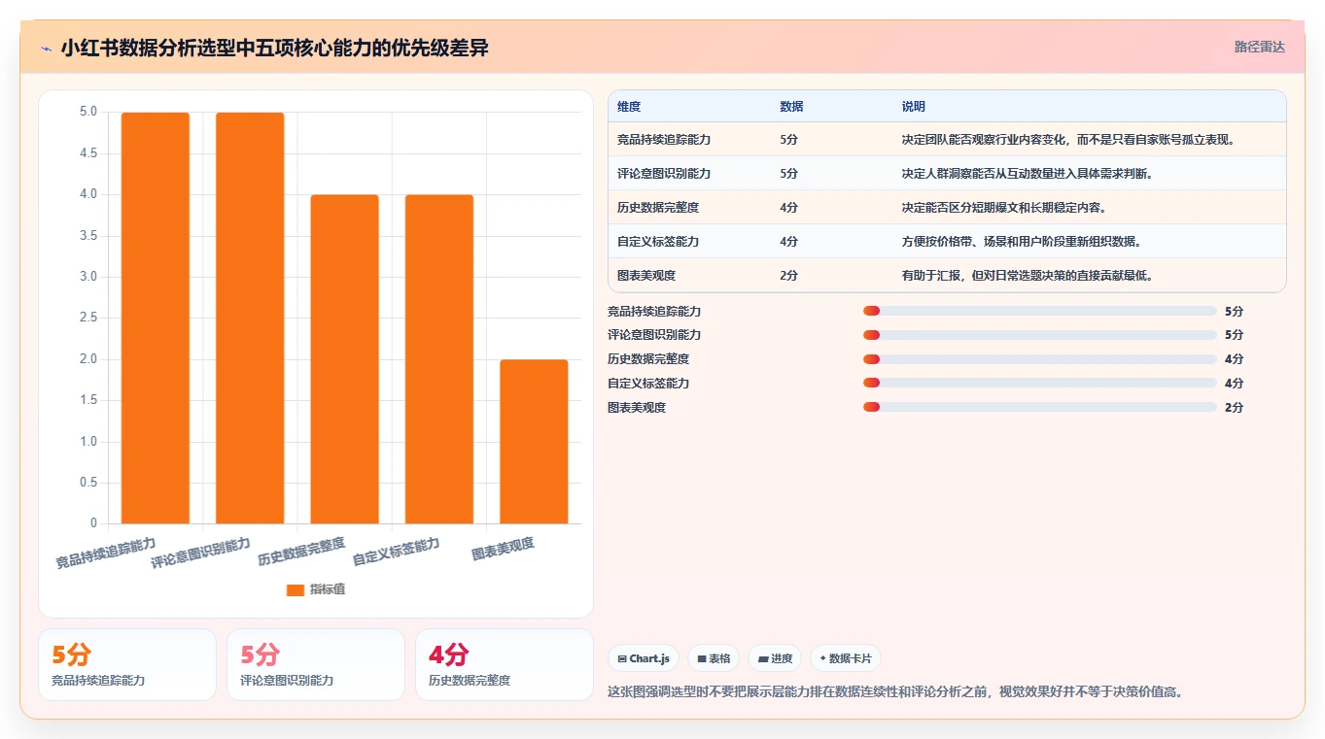
Task: Click the 自定义标签能力 x-axis label
Action: [x=396, y=552]
